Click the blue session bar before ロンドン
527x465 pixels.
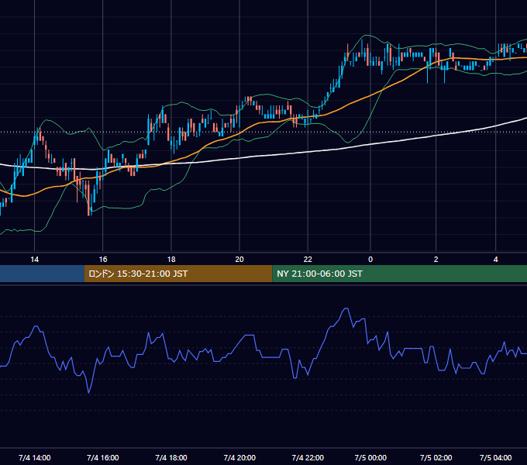[x=42, y=274]
